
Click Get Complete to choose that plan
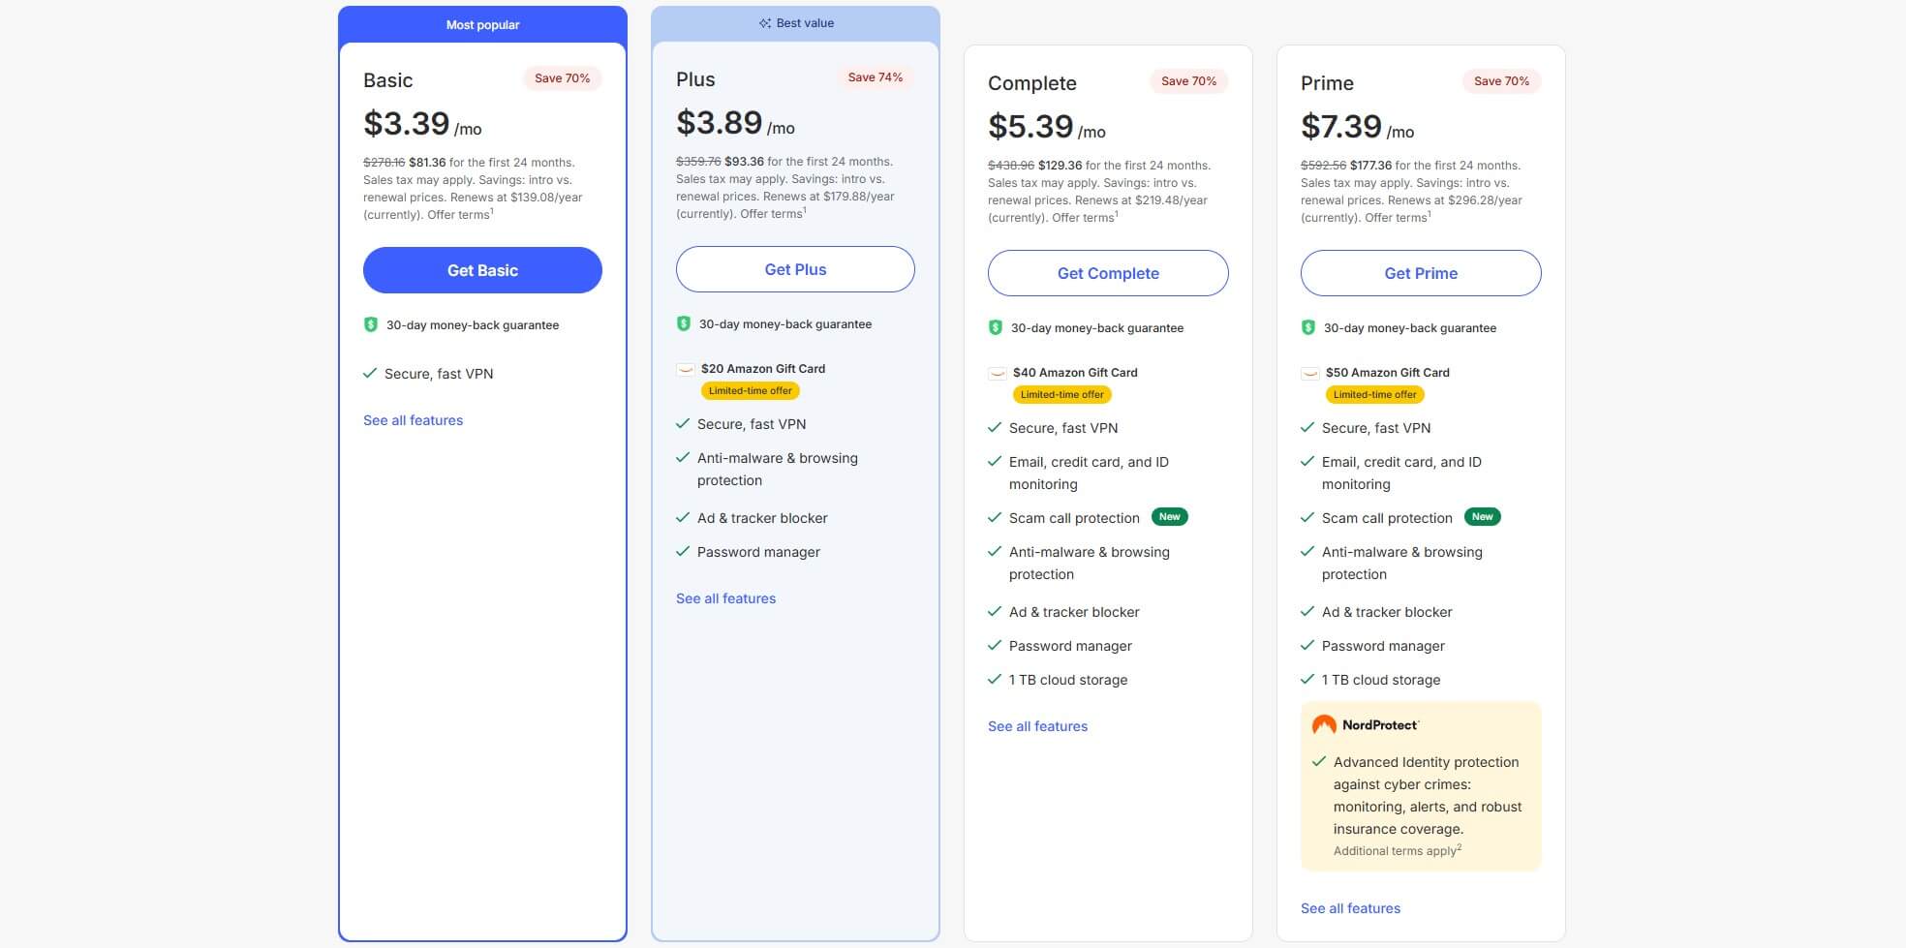(1107, 273)
